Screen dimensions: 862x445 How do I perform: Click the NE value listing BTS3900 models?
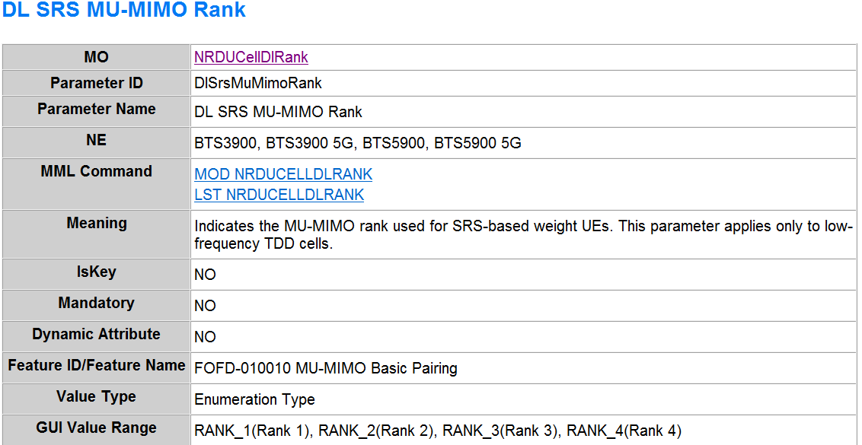358,143
